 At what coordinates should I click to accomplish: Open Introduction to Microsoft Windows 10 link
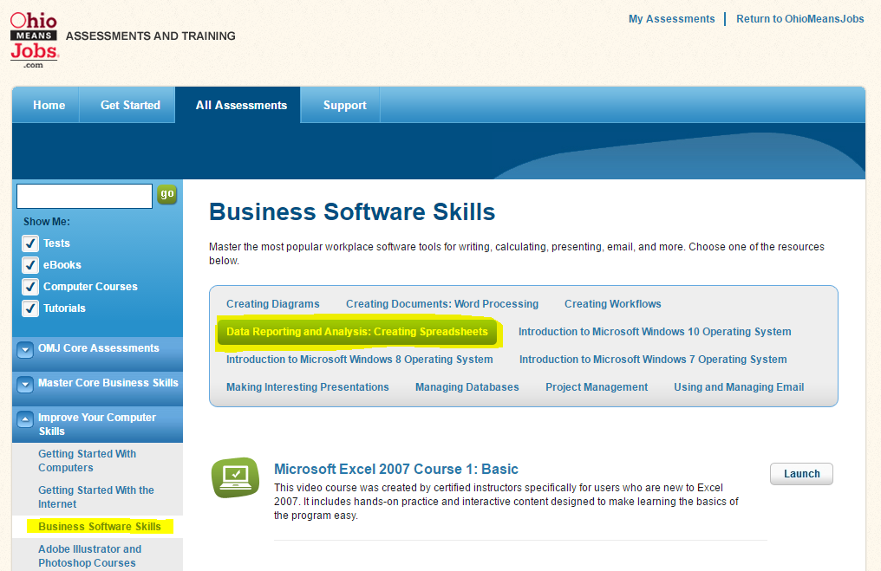point(655,332)
